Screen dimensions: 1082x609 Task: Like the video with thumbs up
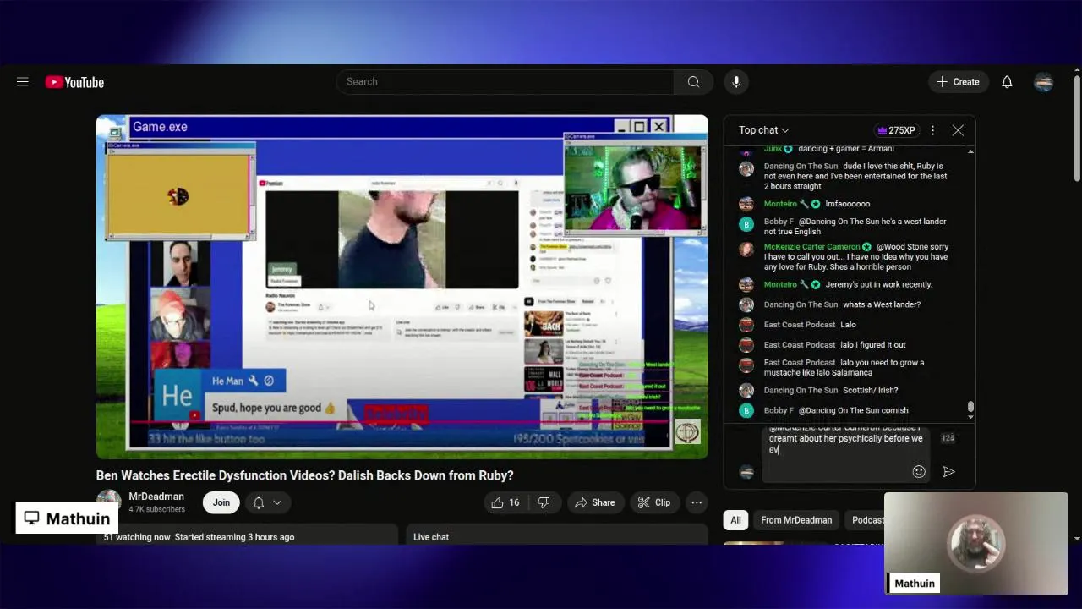[505, 502]
